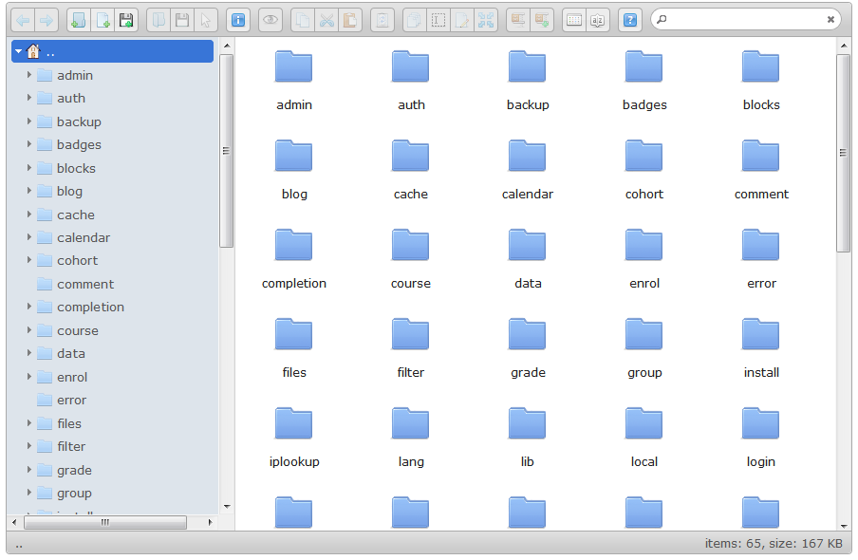
Task: Select the course folder icon in grid
Action: [x=411, y=247]
